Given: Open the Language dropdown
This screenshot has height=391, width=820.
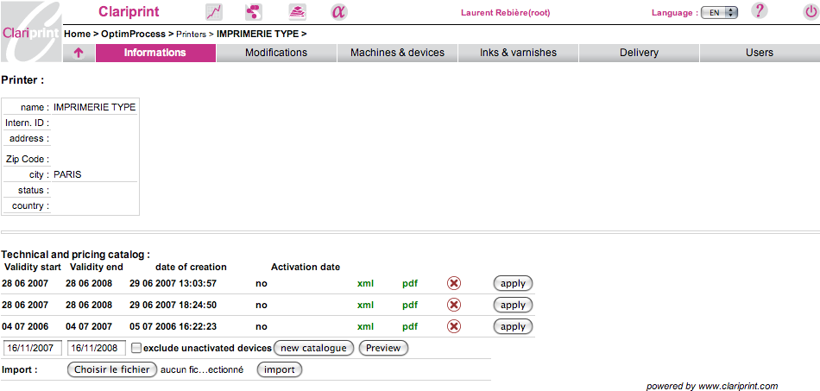Looking at the screenshot, I should point(719,13).
